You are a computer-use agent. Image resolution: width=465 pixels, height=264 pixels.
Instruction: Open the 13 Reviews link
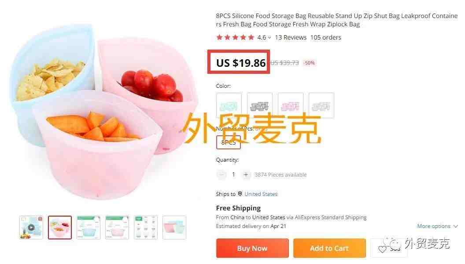point(291,38)
